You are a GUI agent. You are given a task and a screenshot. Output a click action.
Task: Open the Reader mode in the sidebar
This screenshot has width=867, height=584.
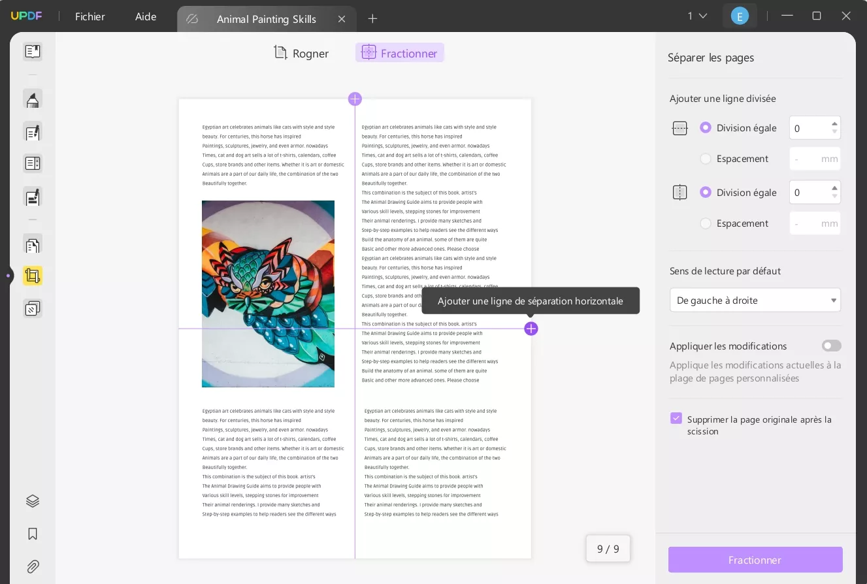[33, 52]
